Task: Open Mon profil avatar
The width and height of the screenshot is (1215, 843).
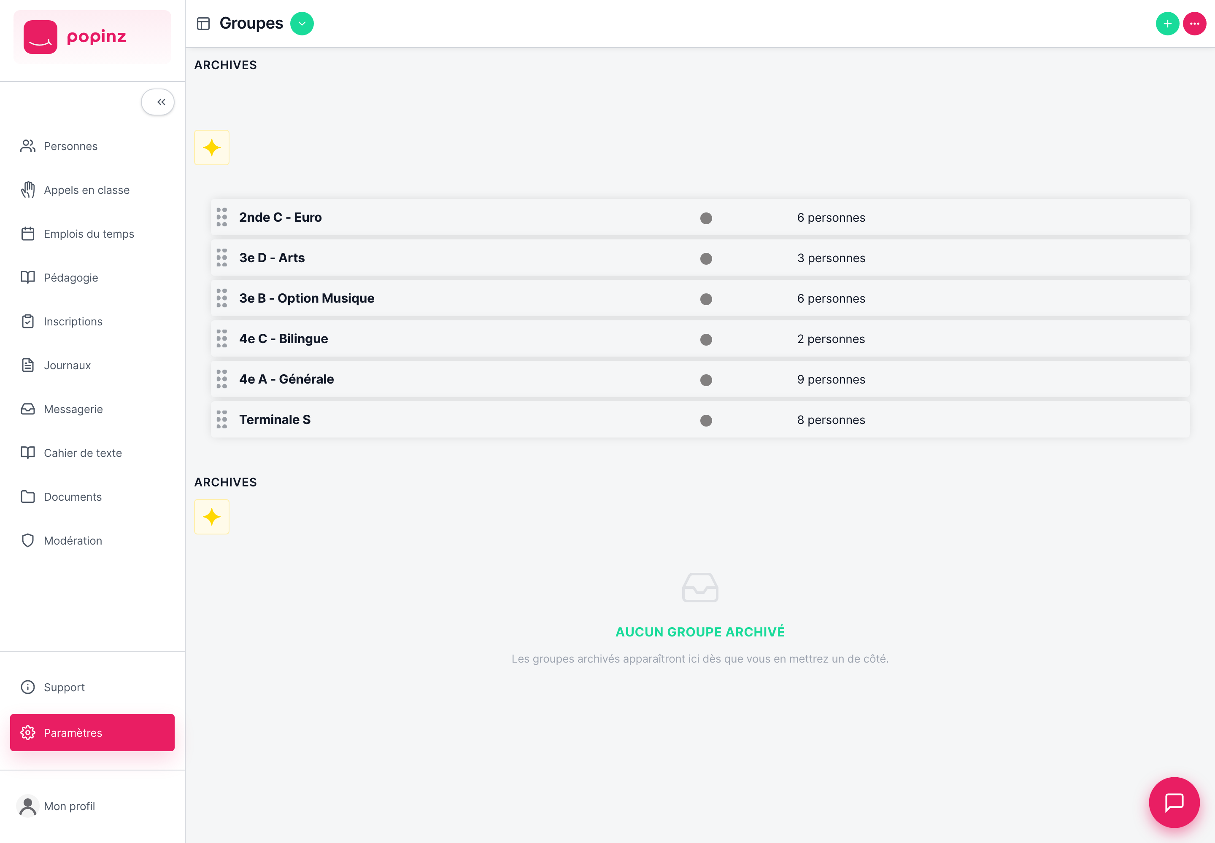Action: [x=27, y=806]
